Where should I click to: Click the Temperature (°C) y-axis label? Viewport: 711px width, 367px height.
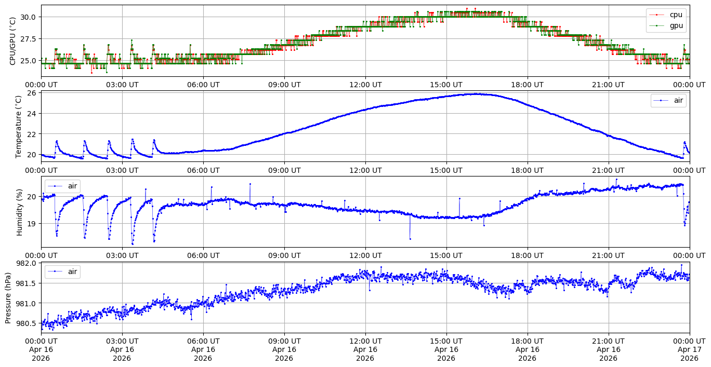19,126
